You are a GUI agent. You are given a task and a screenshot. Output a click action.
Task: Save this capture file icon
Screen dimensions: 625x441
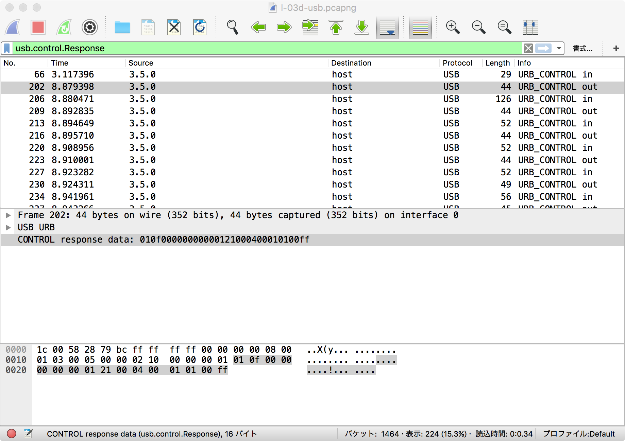click(148, 27)
